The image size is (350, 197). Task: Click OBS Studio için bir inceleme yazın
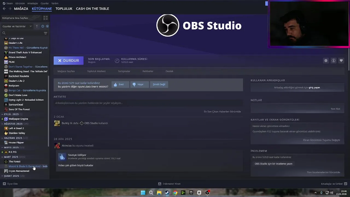[x=273, y=164]
